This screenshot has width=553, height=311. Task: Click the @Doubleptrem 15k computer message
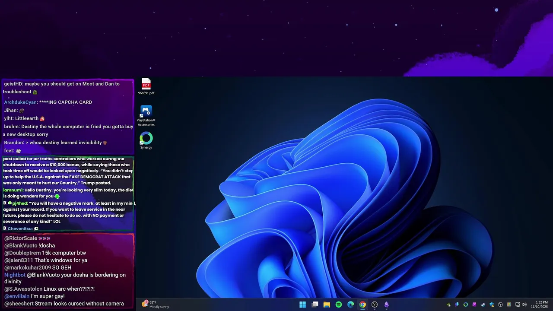pyautogui.click(x=45, y=253)
